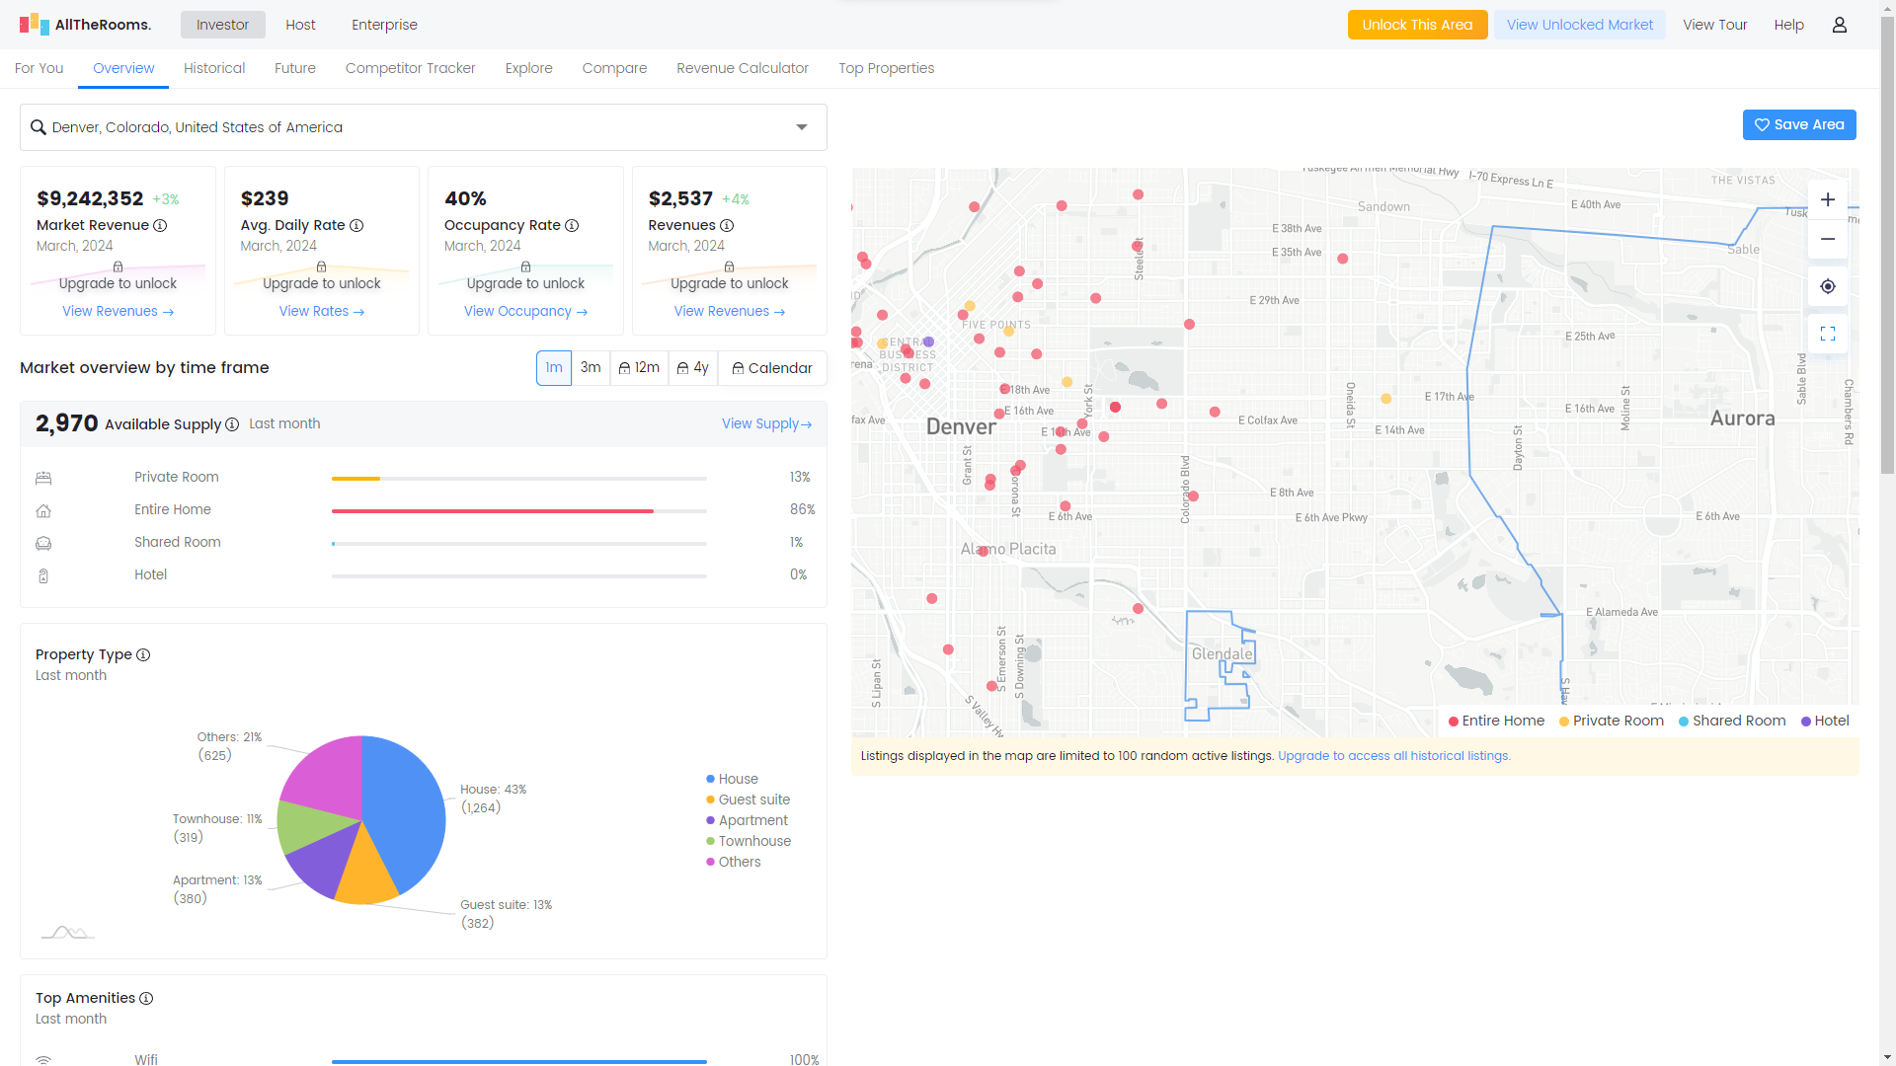Screen dimensions: 1896x1066
Task: Open the Historical tab
Action: 214,68
